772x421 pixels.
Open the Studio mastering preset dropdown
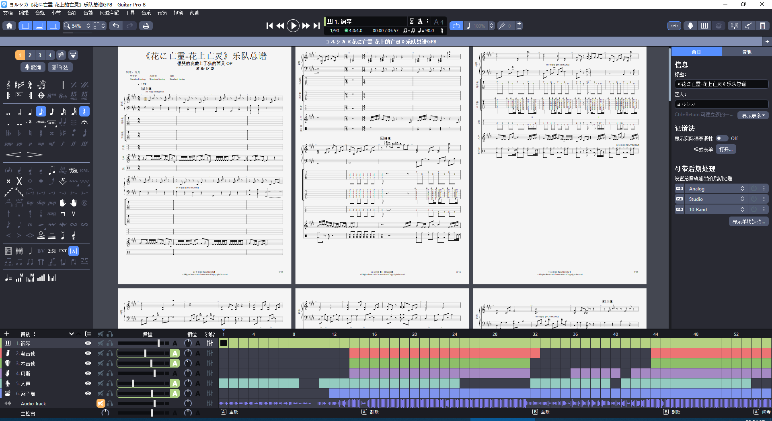717,199
